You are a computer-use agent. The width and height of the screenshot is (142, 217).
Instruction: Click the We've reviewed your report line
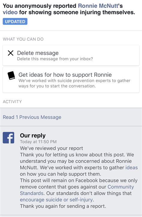pos(52,148)
